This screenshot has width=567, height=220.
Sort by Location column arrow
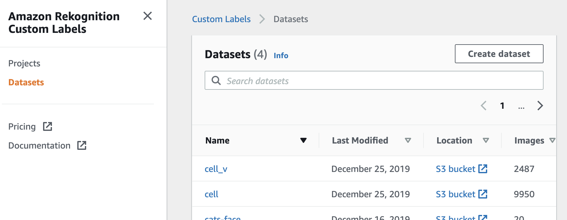pos(486,140)
